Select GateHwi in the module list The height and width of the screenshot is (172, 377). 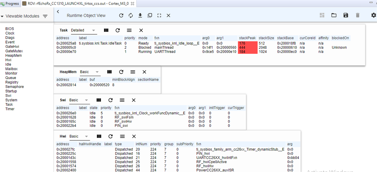click(12, 47)
